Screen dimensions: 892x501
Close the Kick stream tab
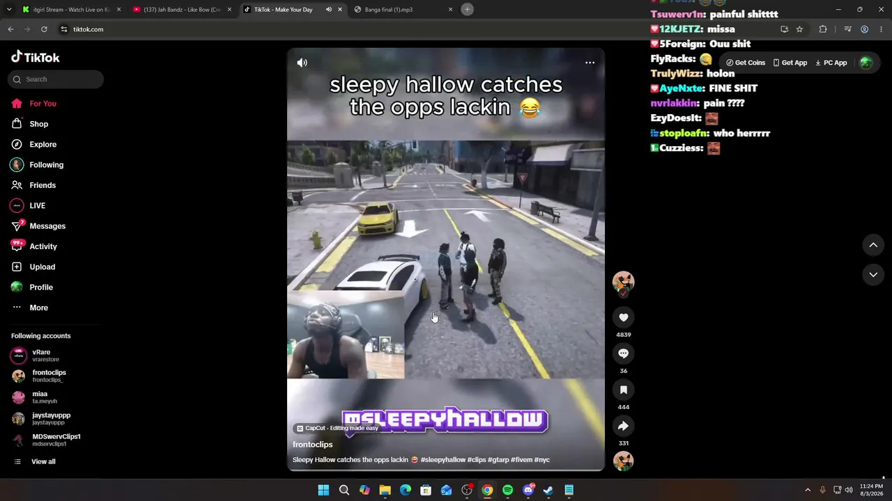click(x=118, y=10)
